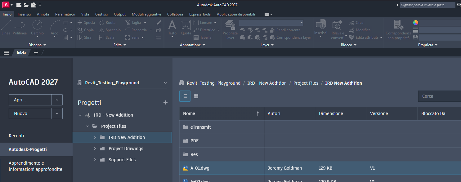The height and width of the screenshot is (182, 461).
Task: Click the Raccorda fillet tool
Action: pos(136,30)
